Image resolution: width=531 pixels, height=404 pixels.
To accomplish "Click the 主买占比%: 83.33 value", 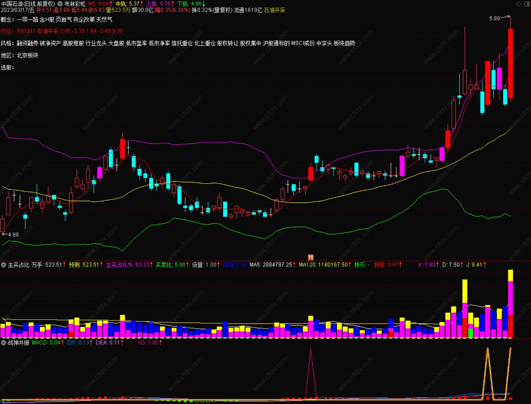I will 129,265.
